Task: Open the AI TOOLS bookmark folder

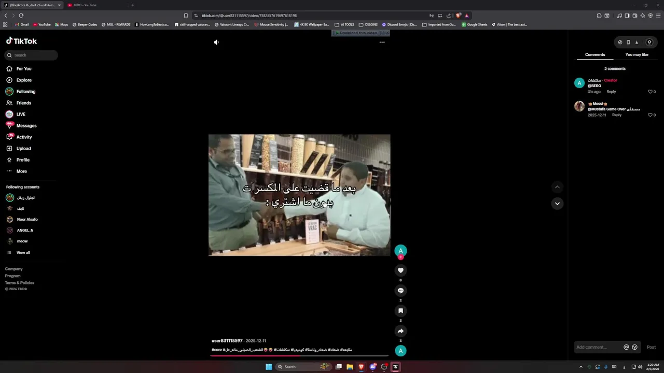Action: [344, 24]
